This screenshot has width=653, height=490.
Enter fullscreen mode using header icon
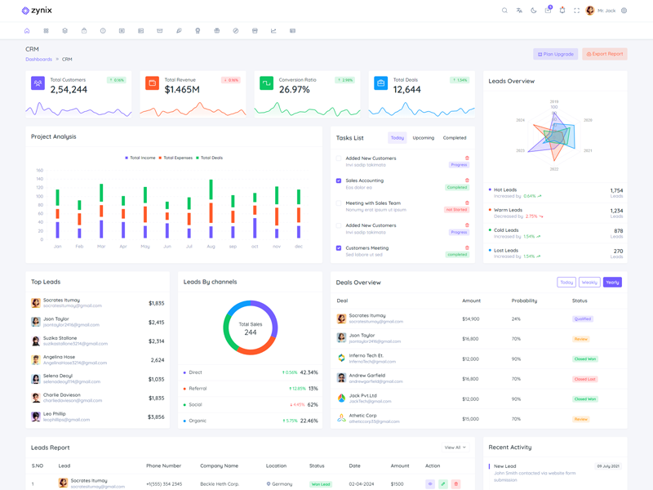[x=576, y=11]
